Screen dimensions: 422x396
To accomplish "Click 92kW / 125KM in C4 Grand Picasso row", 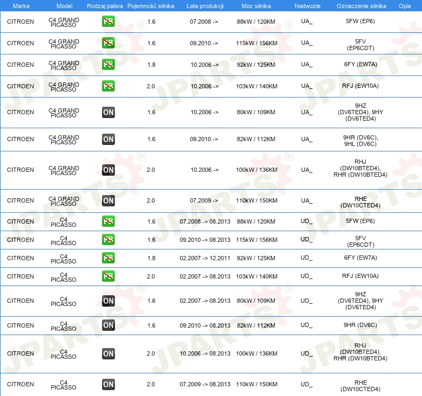I will 256,65.
